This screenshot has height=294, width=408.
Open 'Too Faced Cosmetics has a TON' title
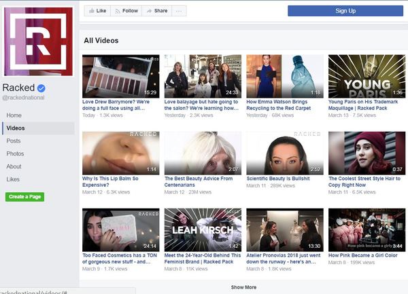pos(120,259)
